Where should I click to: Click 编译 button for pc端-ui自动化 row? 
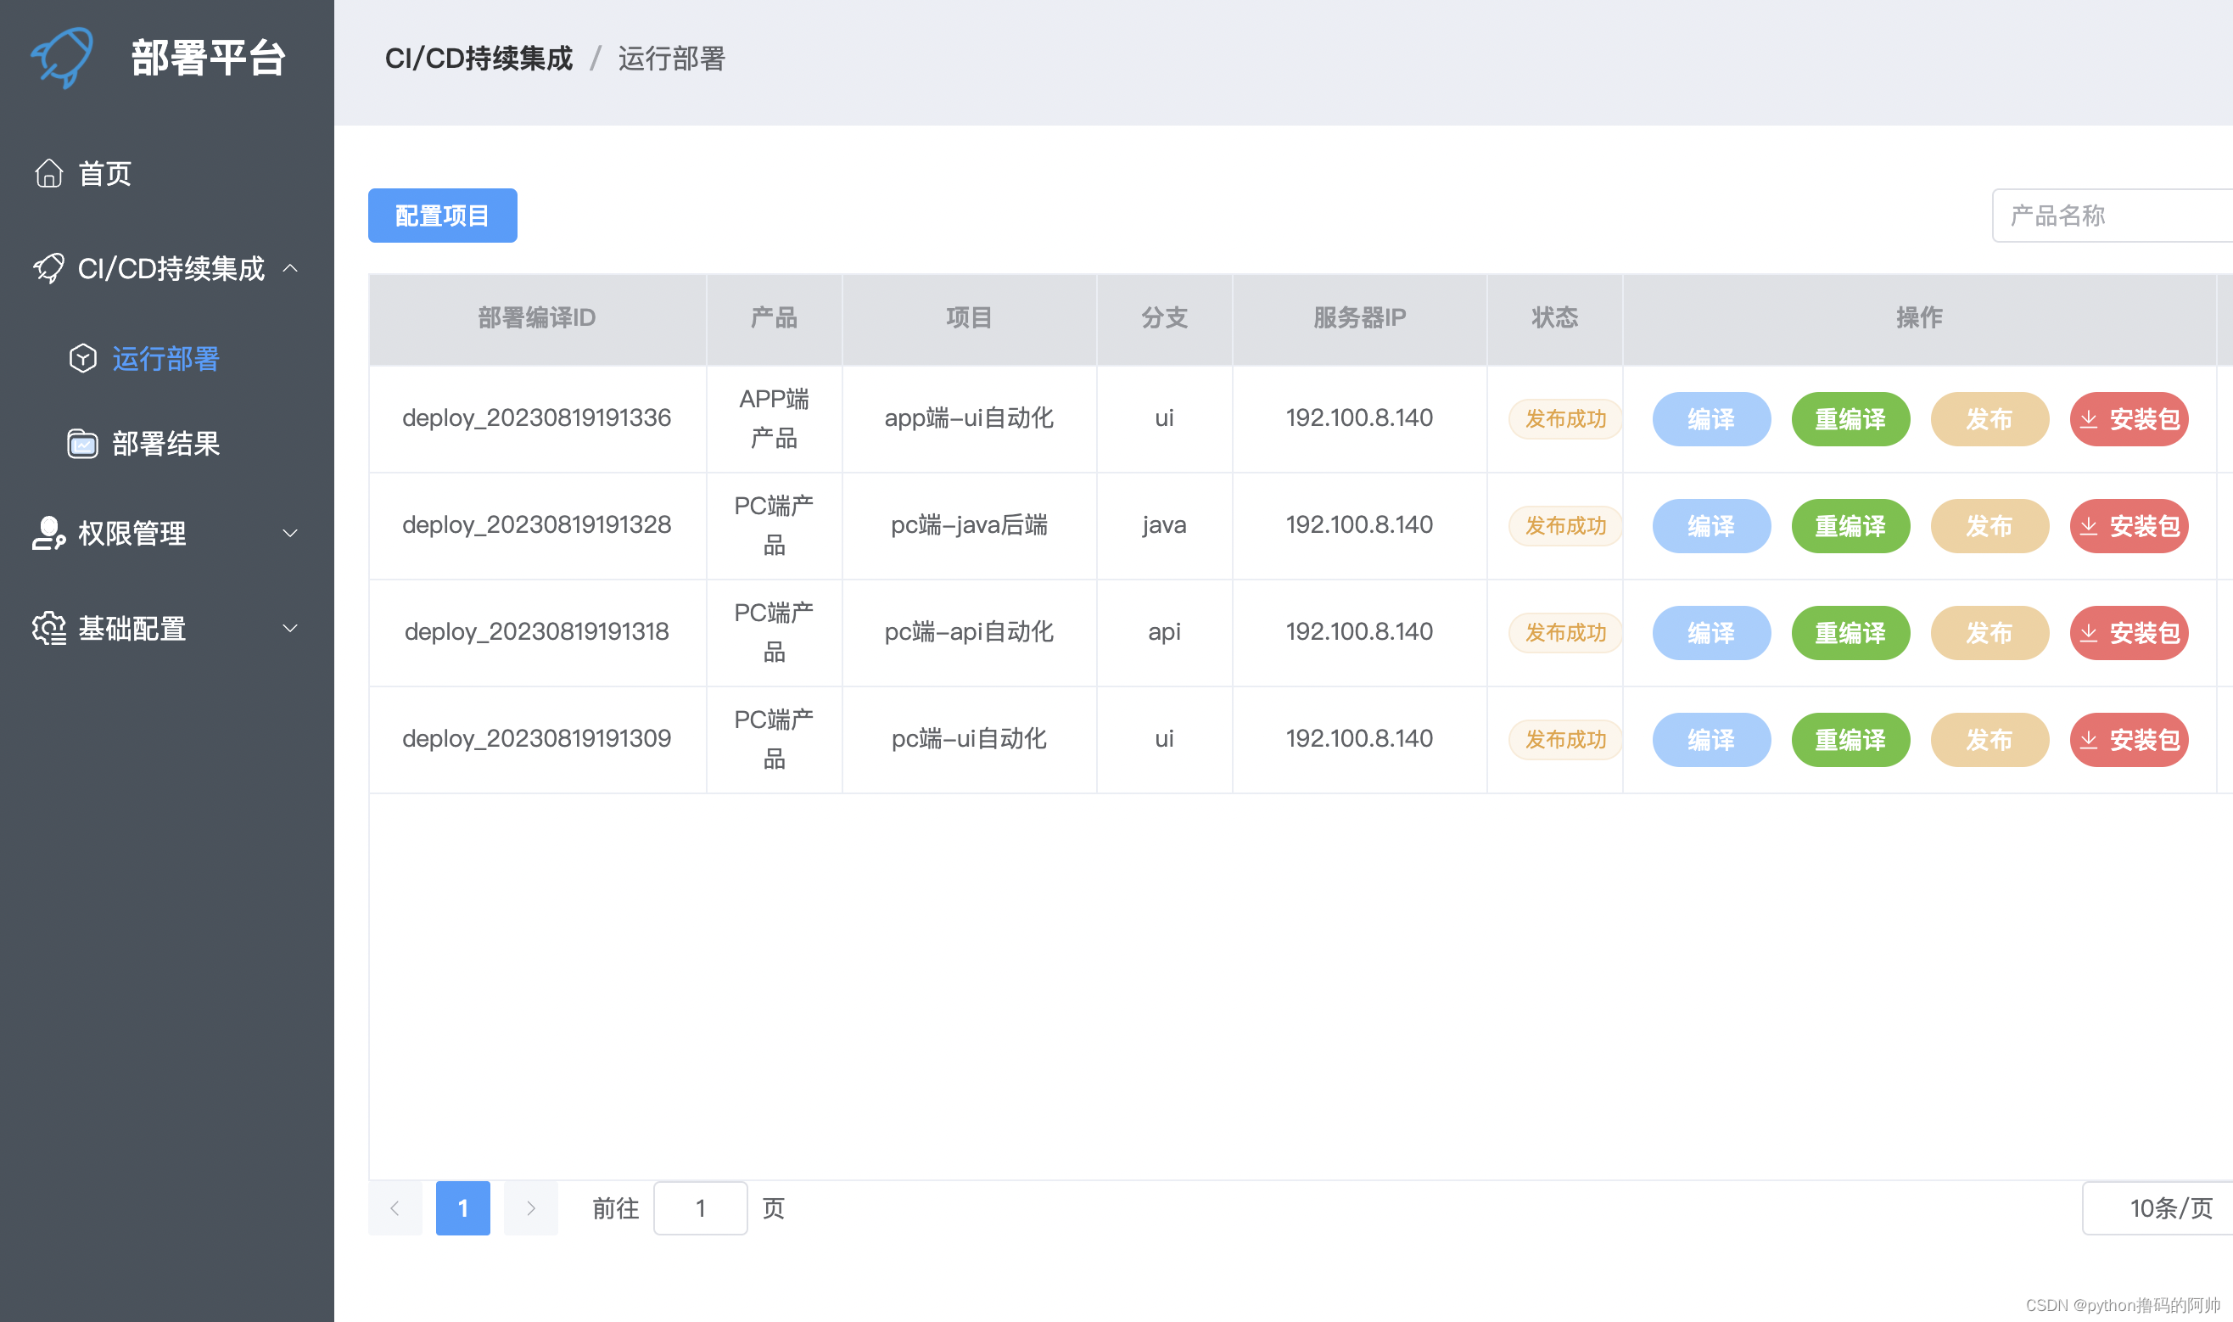pyautogui.click(x=1710, y=739)
